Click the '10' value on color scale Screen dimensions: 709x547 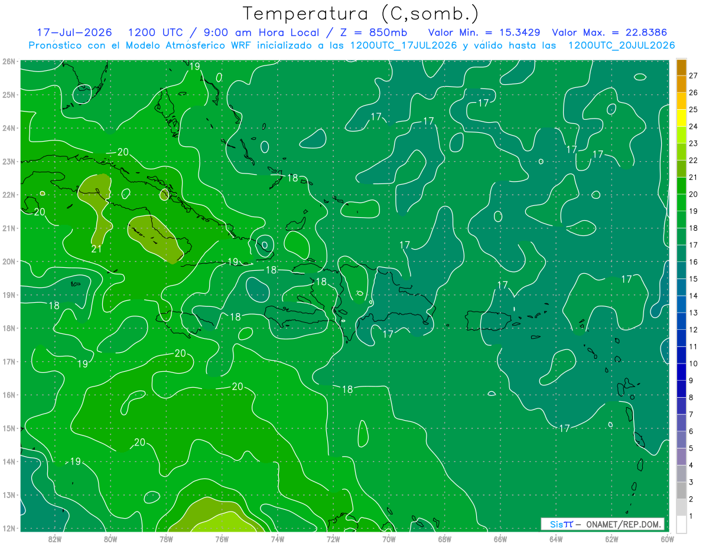[693, 363]
